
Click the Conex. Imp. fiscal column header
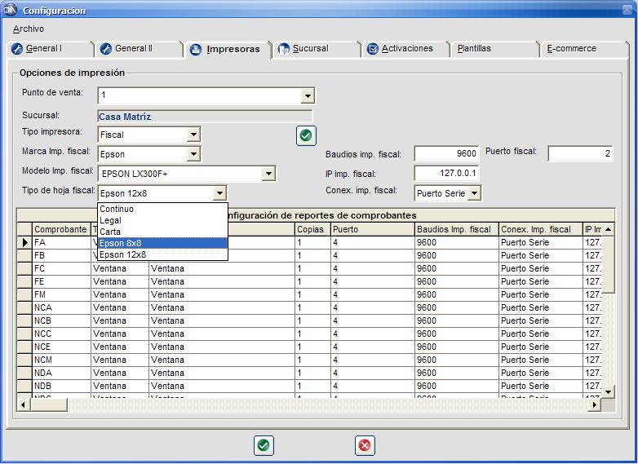(541, 229)
